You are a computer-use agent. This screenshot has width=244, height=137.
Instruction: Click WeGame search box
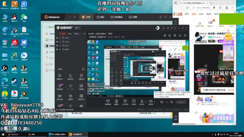50,27
